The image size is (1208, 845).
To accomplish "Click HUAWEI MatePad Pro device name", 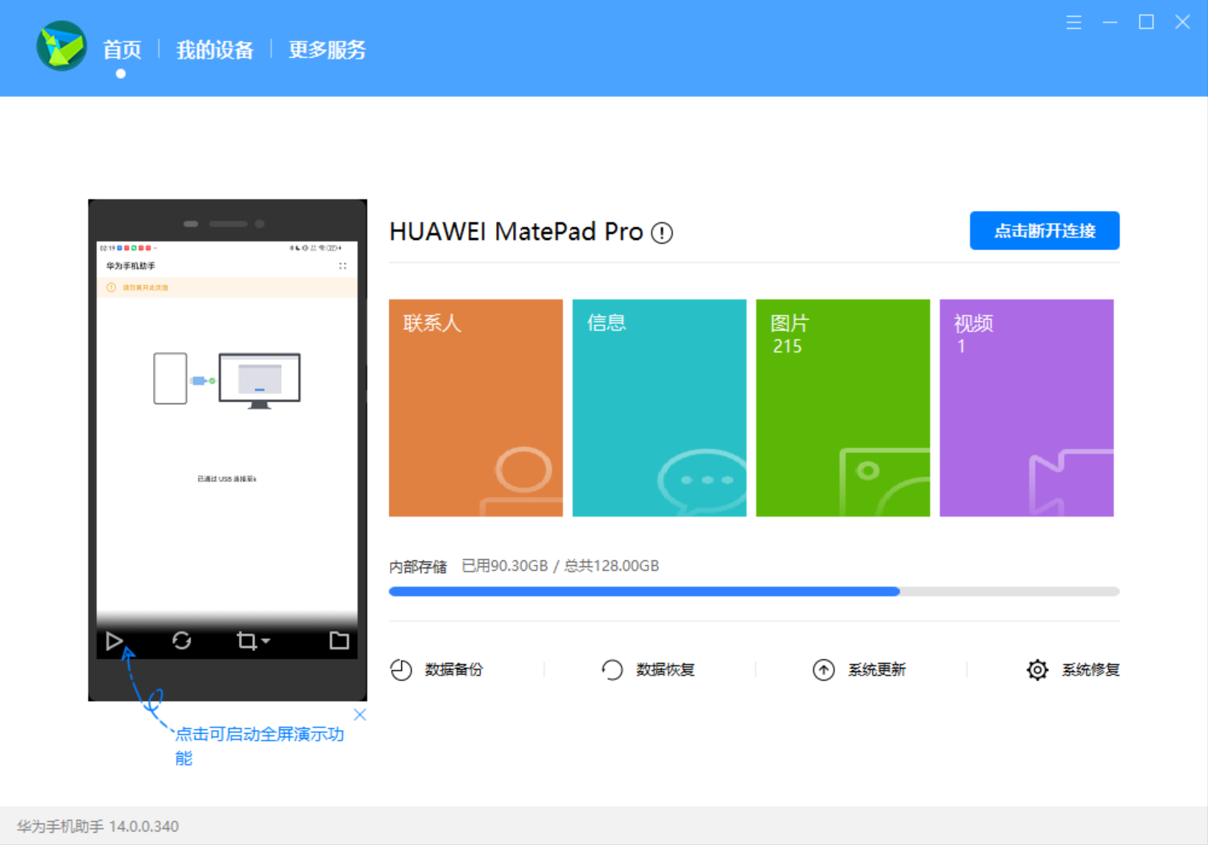I will click(x=515, y=232).
